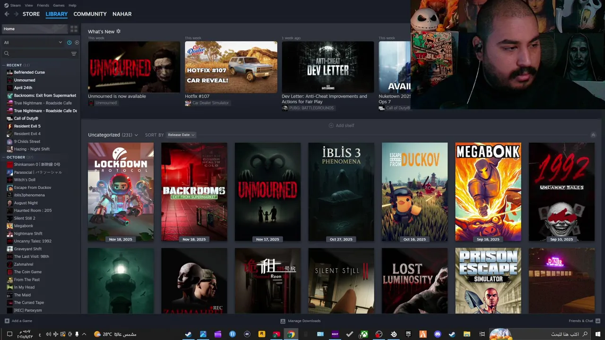Select April 24th in the sidebar
605x340 pixels.
pos(23,88)
